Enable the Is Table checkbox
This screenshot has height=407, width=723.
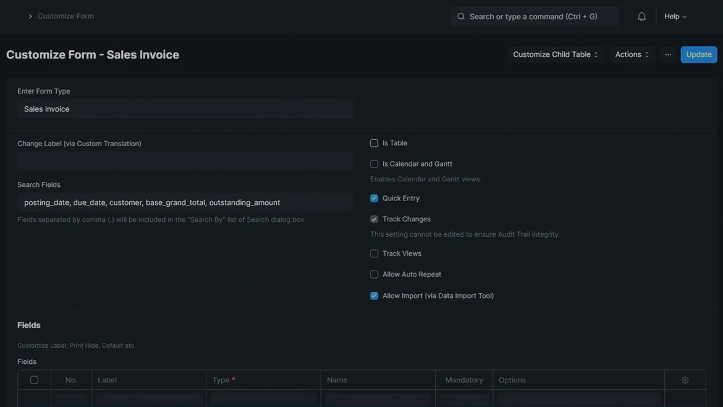(374, 143)
